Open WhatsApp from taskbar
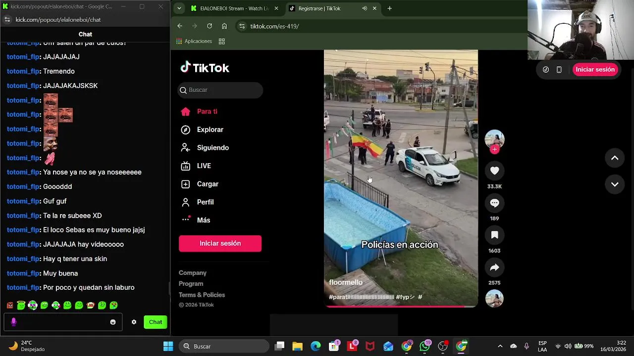 pyautogui.click(x=425, y=346)
